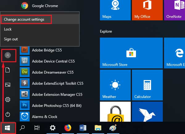Screen dimensions: 185x134
Task: Click the Adobe Photoshop CS5 (64 Bit) label
Action: tap(57, 106)
